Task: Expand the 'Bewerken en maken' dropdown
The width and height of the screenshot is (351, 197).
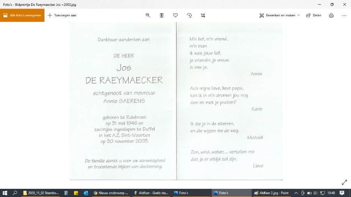Action: 280,15
